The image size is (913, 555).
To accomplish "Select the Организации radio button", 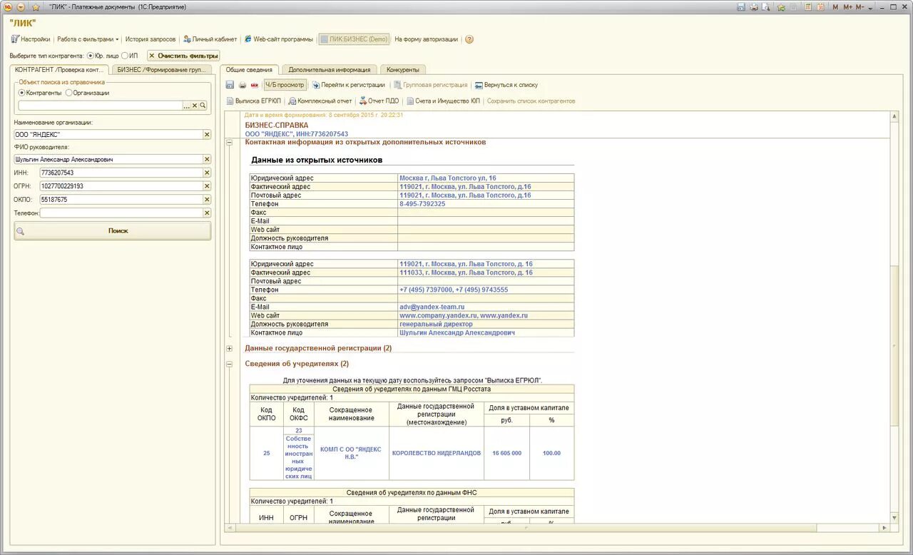I will tap(68, 93).
